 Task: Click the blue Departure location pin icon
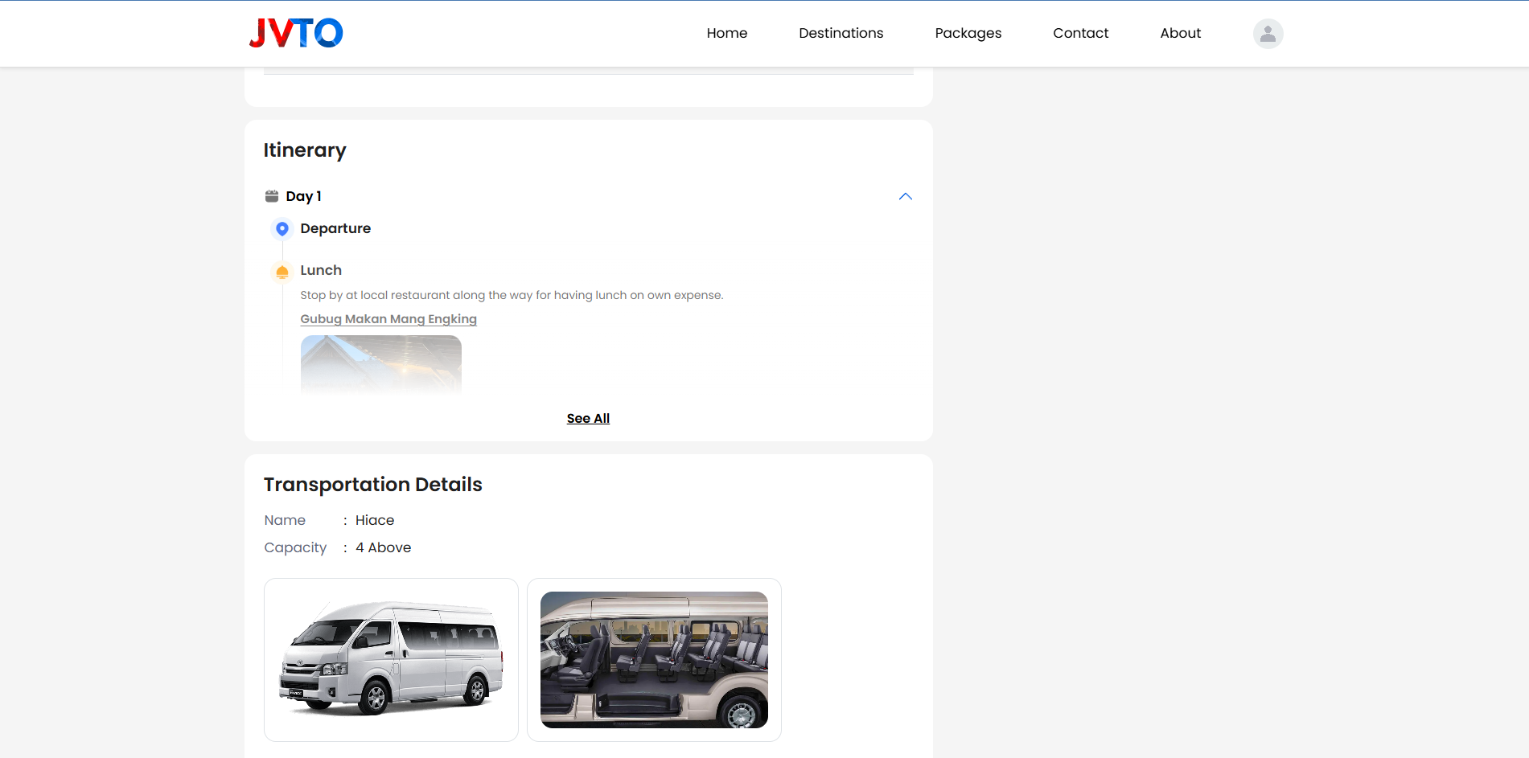coord(282,229)
